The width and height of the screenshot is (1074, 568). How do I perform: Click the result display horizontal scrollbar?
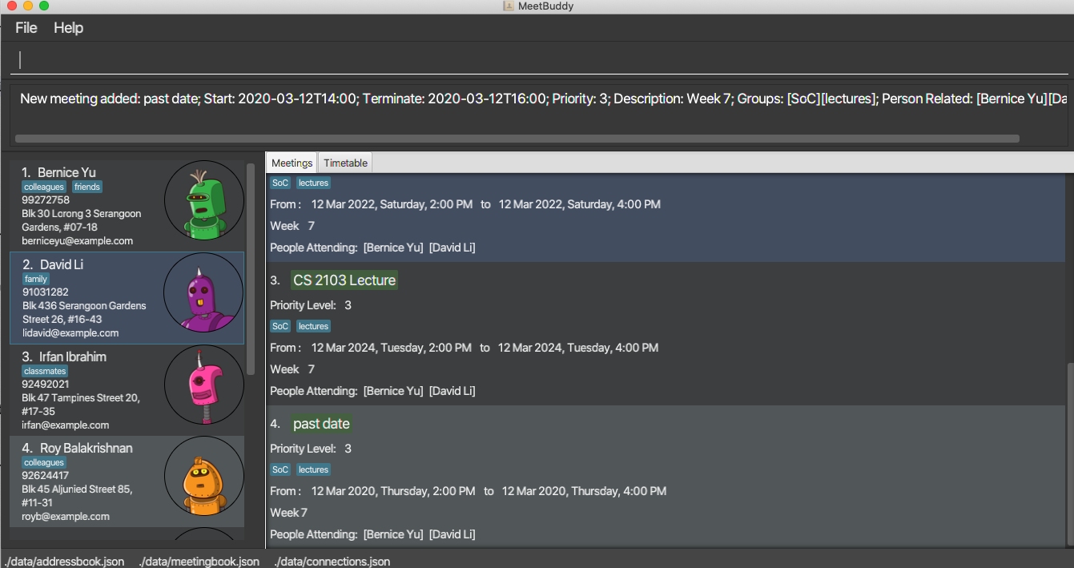click(x=517, y=139)
